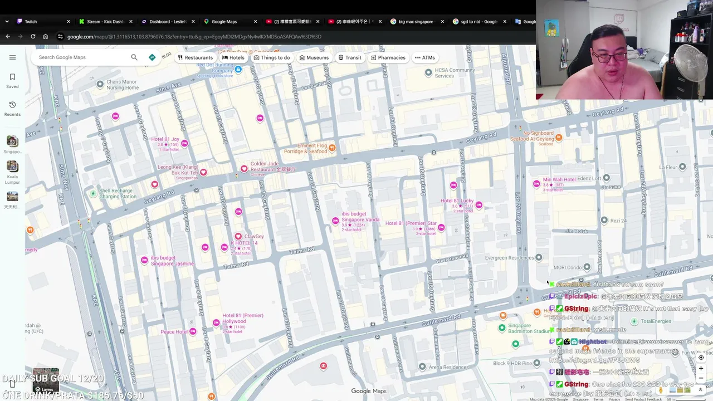The width and height of the screenshot is (713, 401).
Task: Click the ibis budget Singapore Vanda pin
Action: click(335, 221)
